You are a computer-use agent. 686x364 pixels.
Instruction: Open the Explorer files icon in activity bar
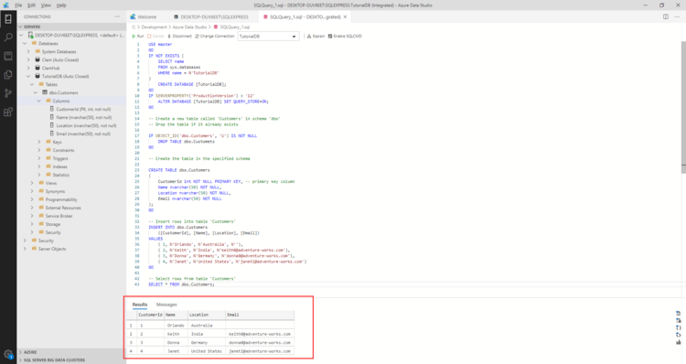pyautogui.click(x=8, y=75)
